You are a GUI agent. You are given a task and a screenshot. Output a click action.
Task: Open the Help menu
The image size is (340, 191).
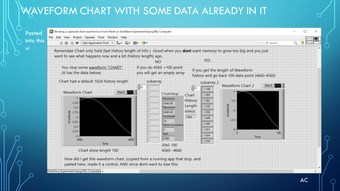124,37
